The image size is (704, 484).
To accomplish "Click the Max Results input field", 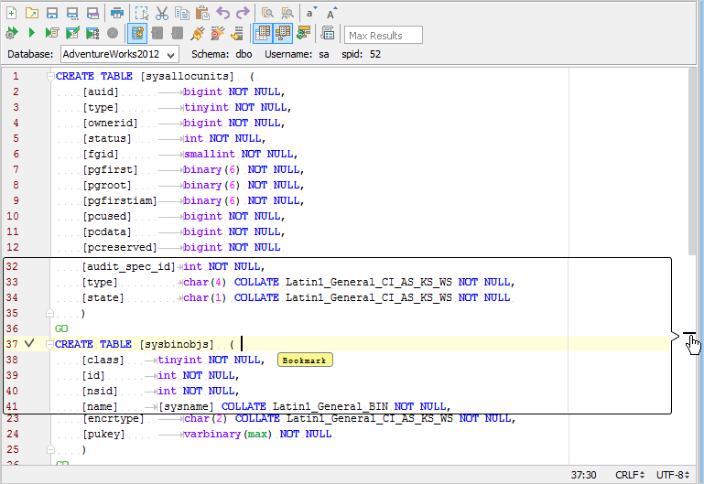I will tap(384, 35).
